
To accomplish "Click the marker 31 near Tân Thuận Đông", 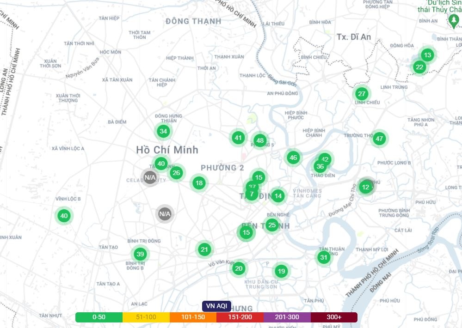I will [x=324, y=257].
